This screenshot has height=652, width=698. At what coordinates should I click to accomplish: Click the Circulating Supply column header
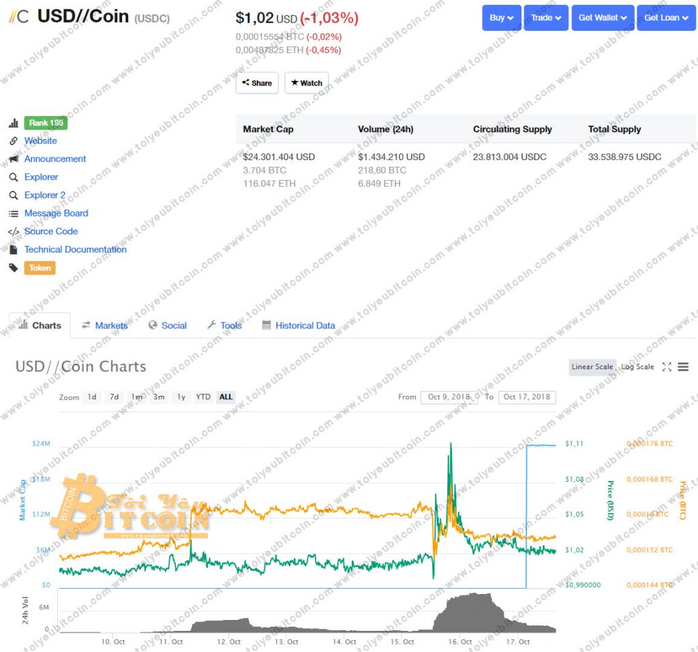click(513, 129)
